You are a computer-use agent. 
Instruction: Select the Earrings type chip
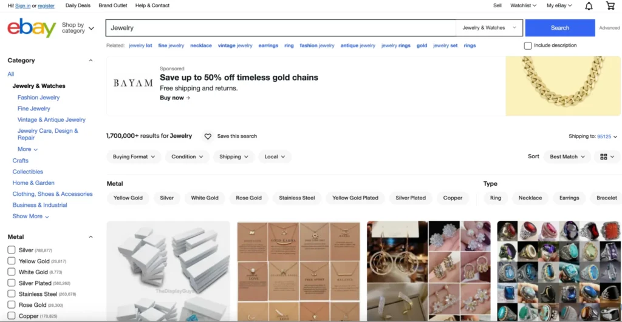tap(569, 198)
